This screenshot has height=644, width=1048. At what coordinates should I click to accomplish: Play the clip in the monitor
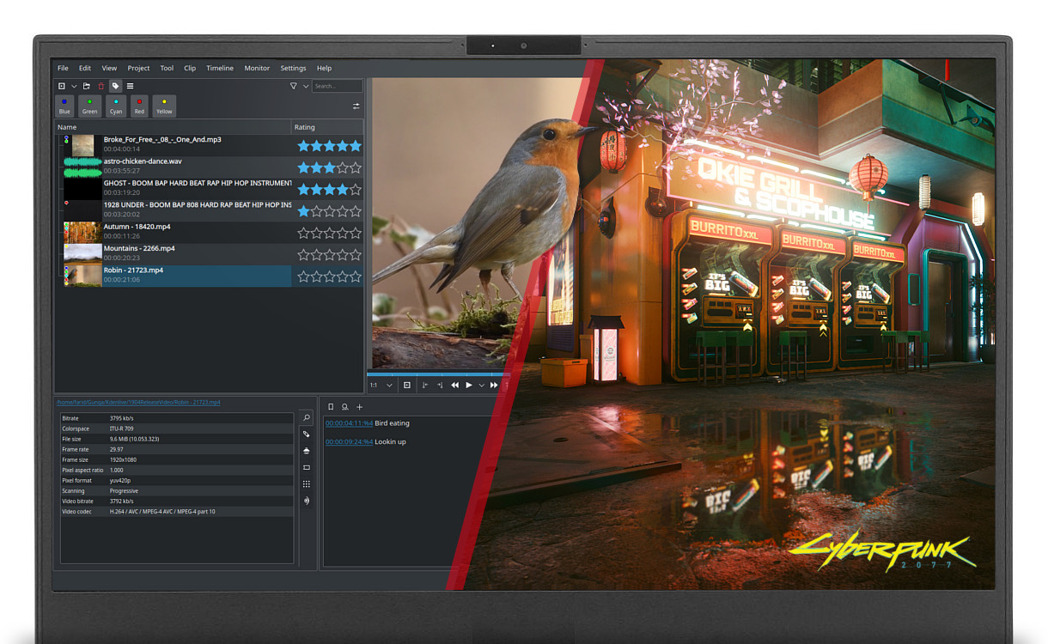pyautogui.click(x=468, y=386)
